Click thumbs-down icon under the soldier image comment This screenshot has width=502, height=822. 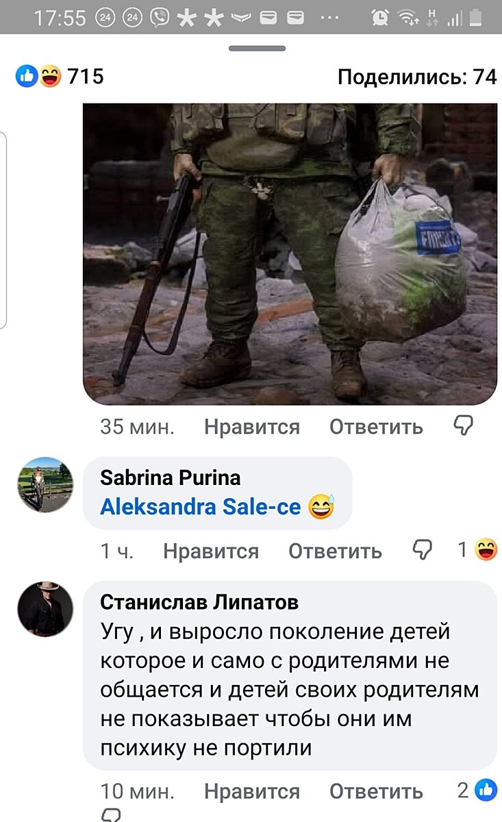tap(464, 426)
